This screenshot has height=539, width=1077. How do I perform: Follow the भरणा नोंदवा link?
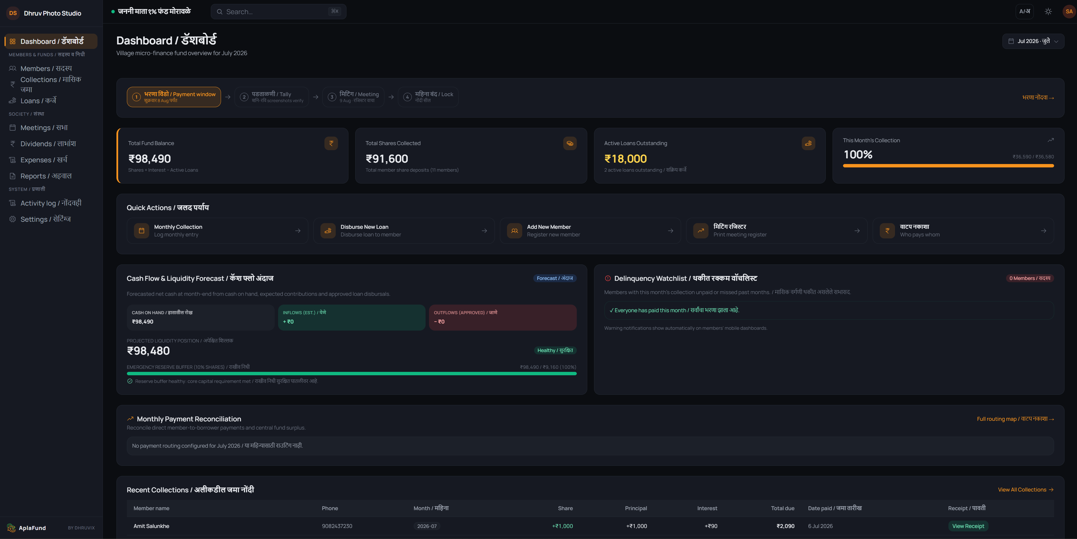point(1038,98)
